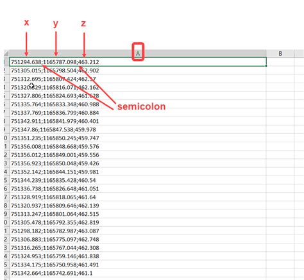The image size is (304, 280).
Task: Select cell with 751334.175;1165750.958;461.491
Action: [138, 265]
